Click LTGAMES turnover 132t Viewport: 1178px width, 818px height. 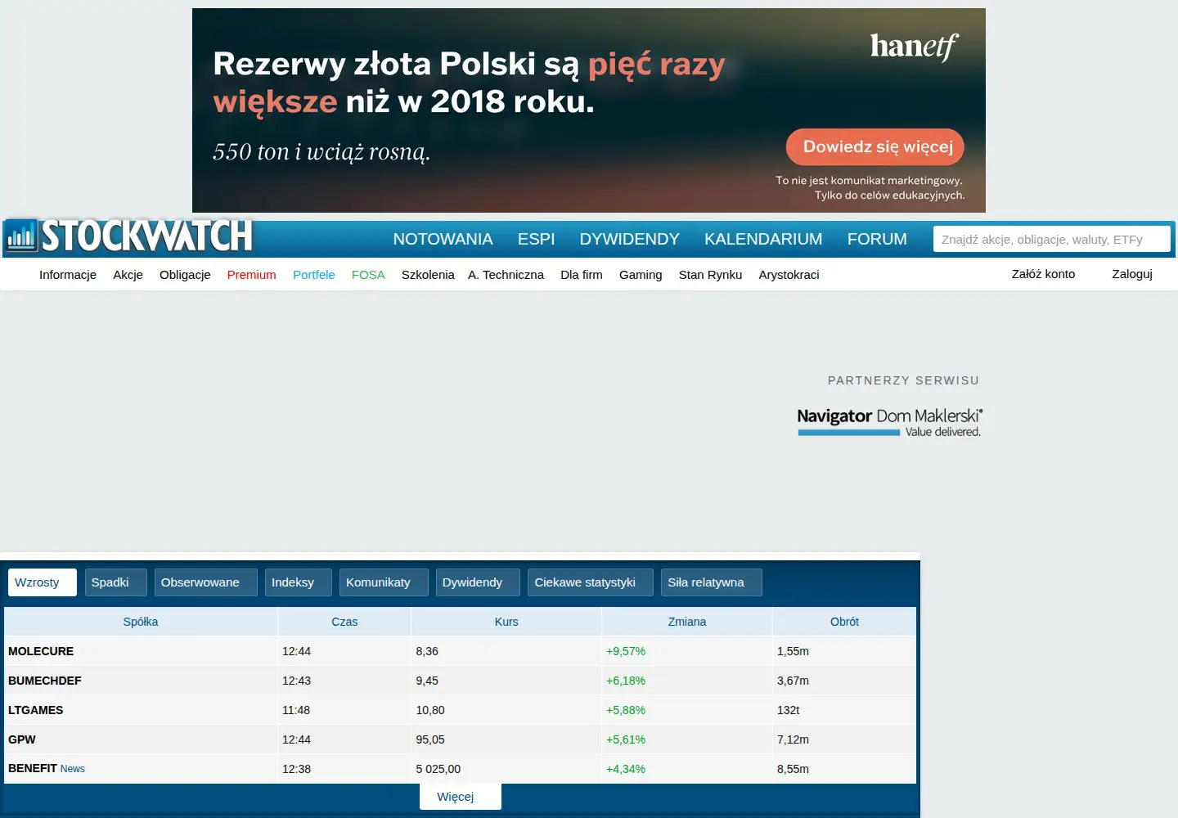pyautogui.click(x=789, y=710)
